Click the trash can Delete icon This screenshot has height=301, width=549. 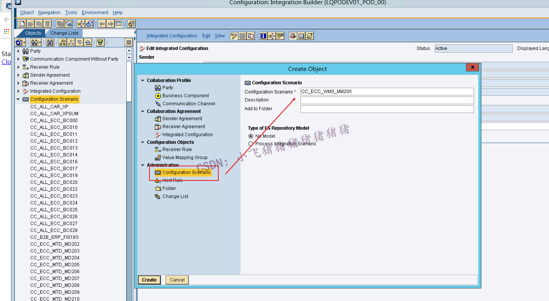(47, 24)
